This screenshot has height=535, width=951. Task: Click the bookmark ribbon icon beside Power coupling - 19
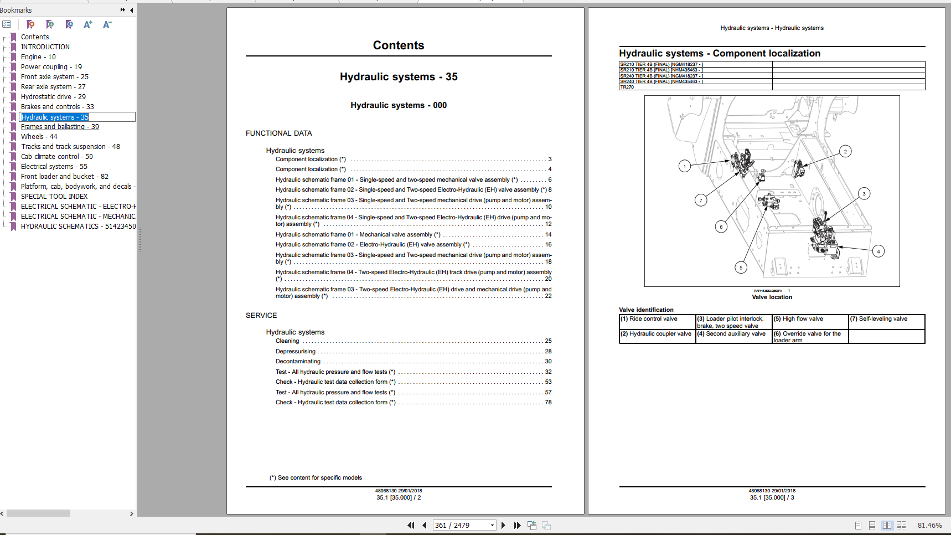pos(14,67)
